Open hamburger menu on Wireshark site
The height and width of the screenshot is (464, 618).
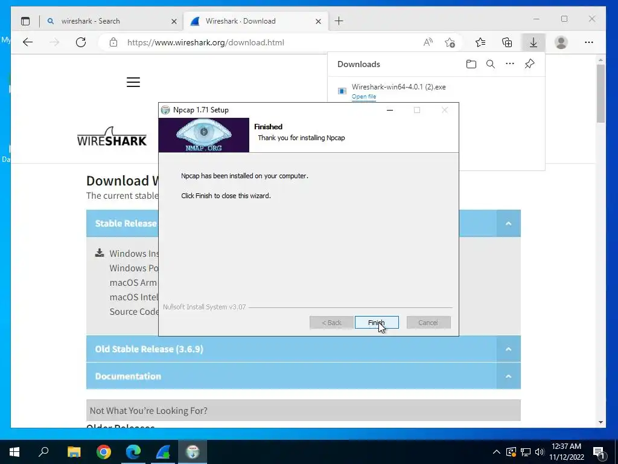tap(133, 82)
